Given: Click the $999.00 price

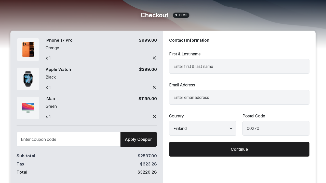Looking at the screenshot, I should pyautogui.click(x=148, y=40).
